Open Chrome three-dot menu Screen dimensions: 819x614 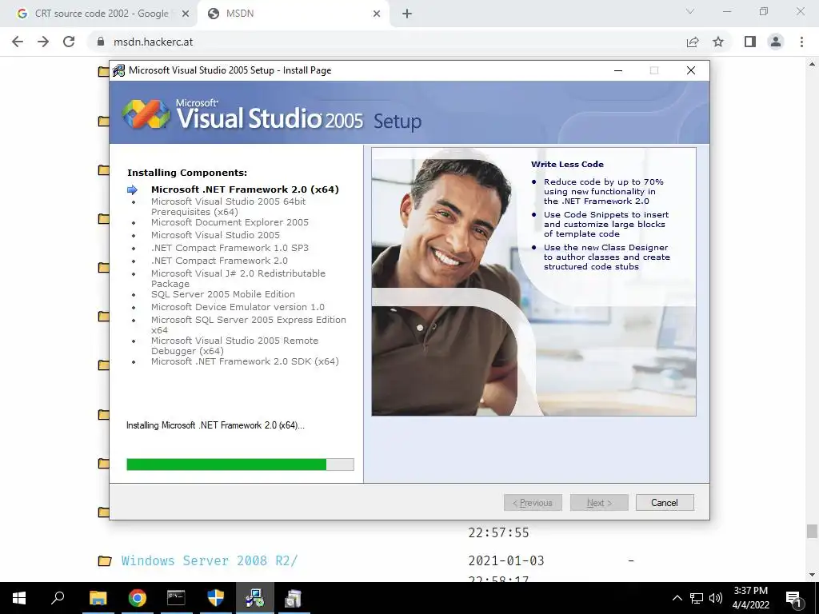tap(801, 42)
